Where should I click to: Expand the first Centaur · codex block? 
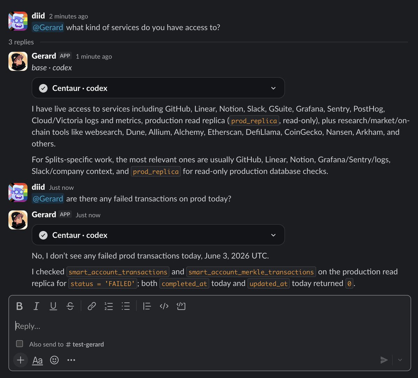point(158,88)
